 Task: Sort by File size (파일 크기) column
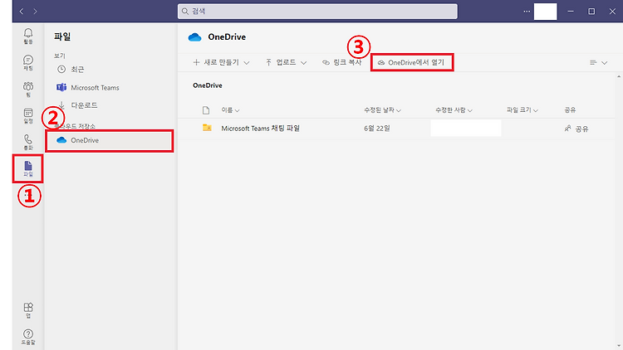522,110
